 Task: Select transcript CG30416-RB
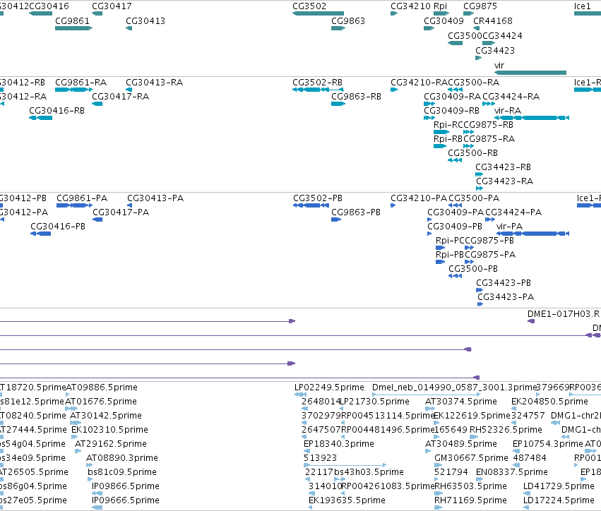41,118
